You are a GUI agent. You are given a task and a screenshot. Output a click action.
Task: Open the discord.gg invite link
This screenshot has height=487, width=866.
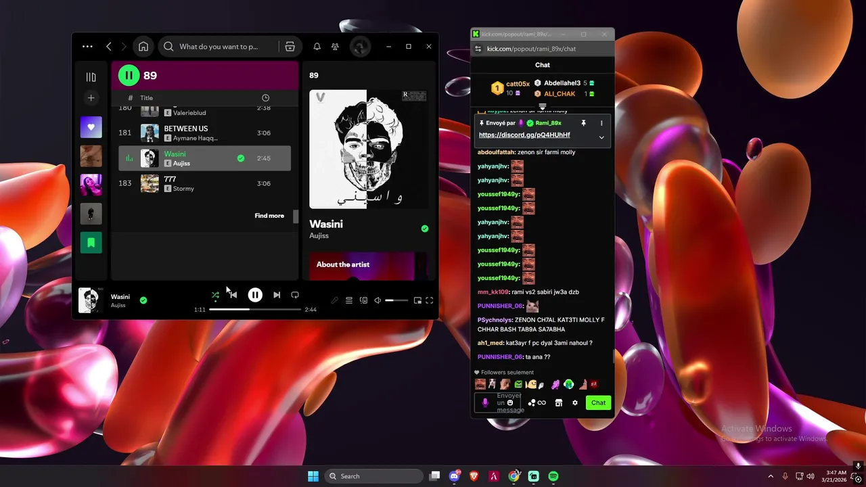[x=524, y=135]
